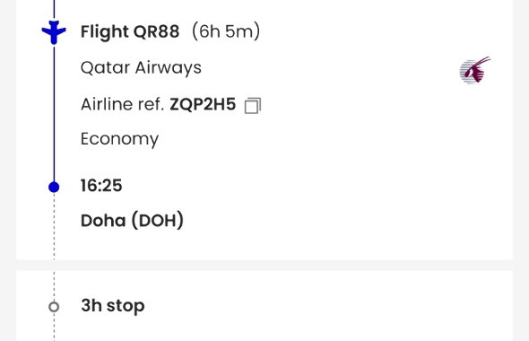529x341 pixels.
Task: Select the Qatar Airways airline name
Action: click(141, 67)
